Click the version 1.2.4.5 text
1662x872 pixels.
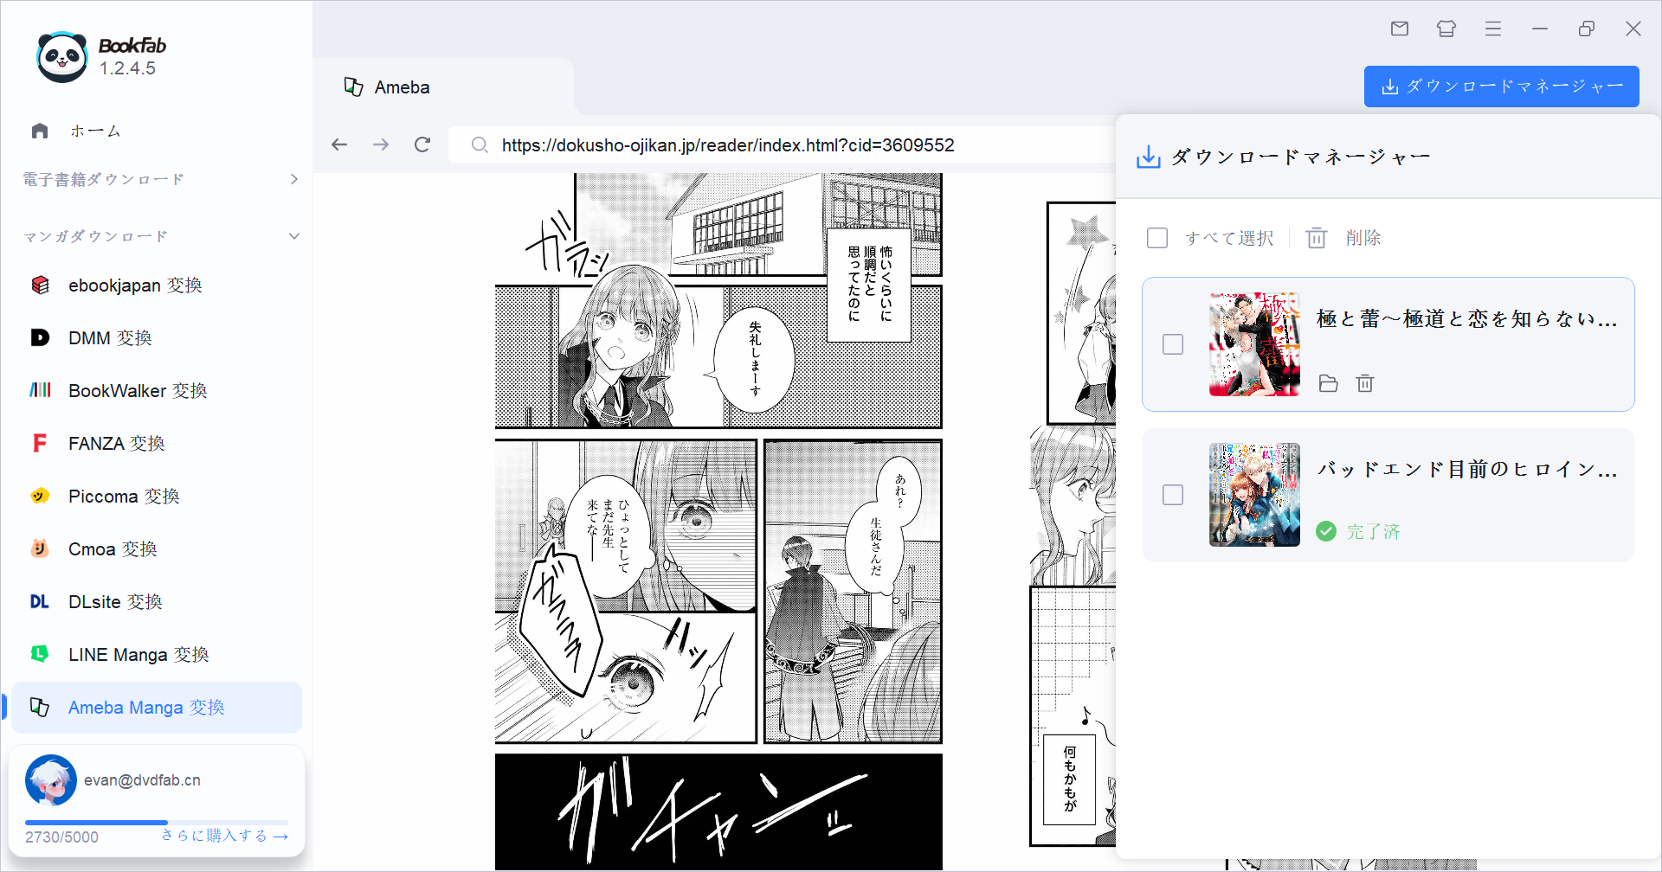127,68
